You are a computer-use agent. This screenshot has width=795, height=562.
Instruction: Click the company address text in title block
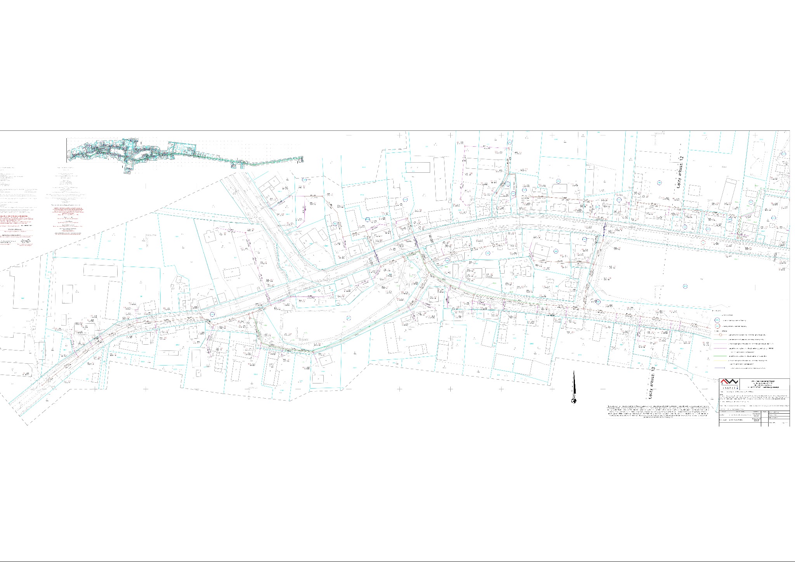[763, 384]
